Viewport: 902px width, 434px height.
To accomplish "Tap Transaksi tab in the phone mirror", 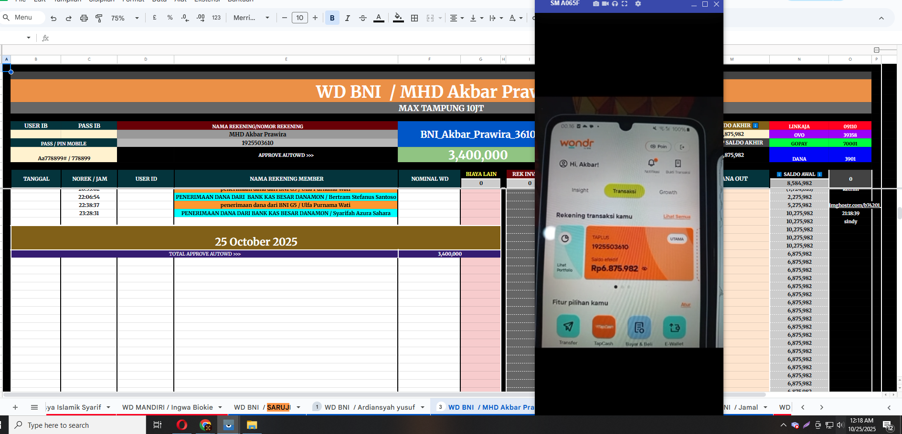I will (624, 191).
